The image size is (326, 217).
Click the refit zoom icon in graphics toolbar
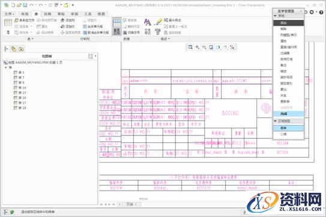pos(190,47)
